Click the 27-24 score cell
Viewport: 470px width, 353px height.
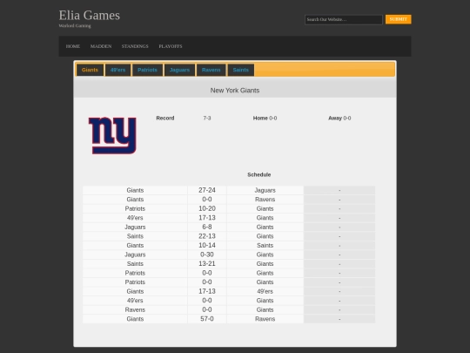click(x=207, y=190)
